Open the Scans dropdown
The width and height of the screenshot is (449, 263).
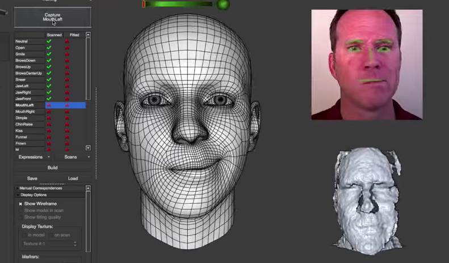pyautogui.click(x=73, y=157)
